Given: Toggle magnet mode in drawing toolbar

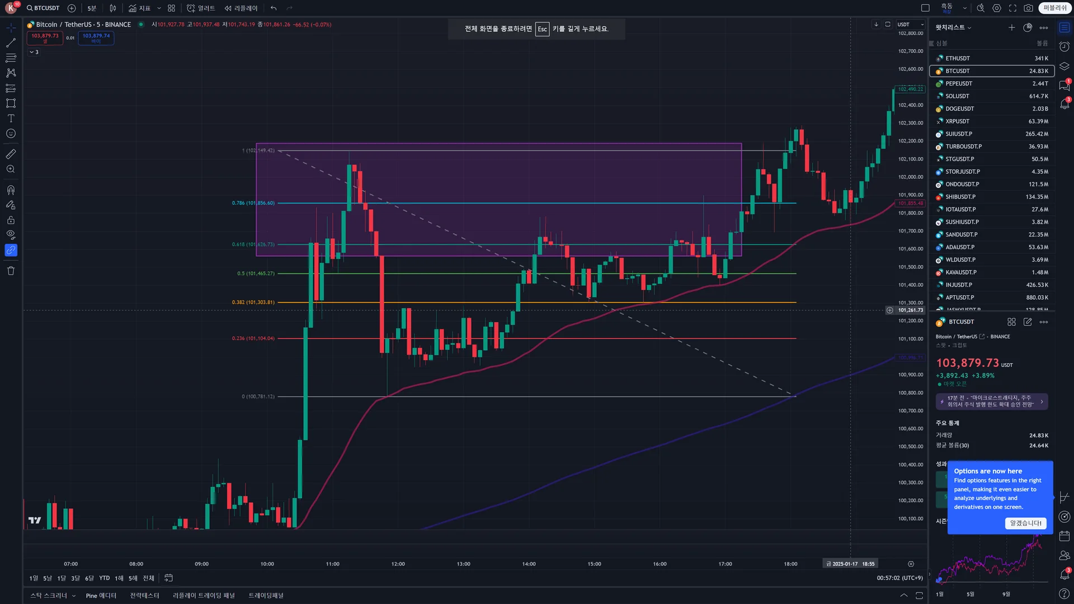Looking at the screenshot, I should [x=11, y=190].
